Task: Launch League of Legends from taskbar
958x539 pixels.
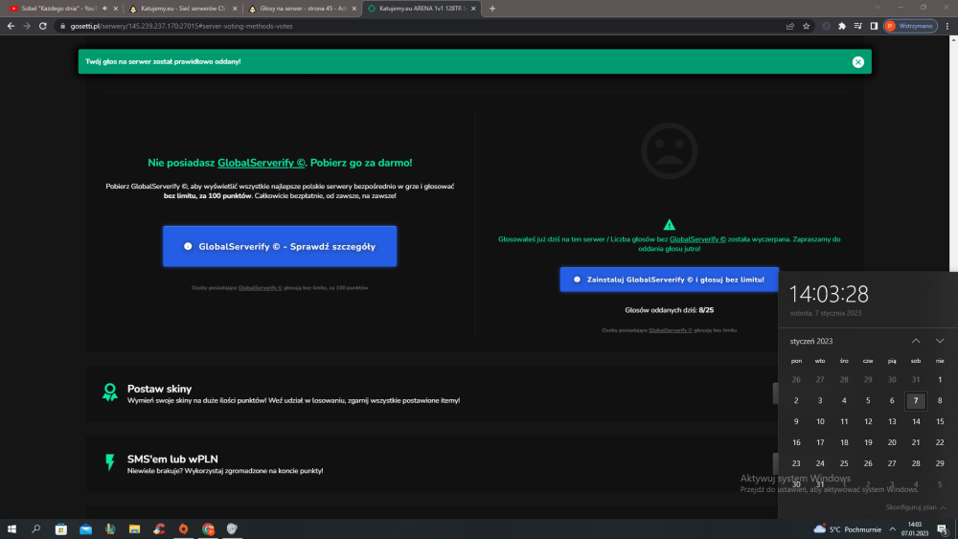Action: [110, 529]
